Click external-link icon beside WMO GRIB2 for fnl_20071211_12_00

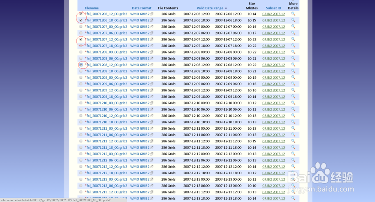pos(151,141)
